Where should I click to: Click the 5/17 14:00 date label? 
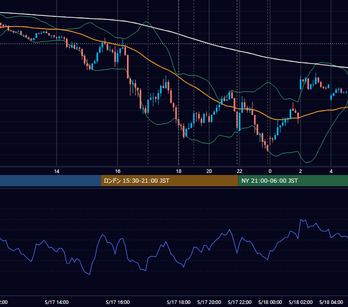tap(57, 302)
